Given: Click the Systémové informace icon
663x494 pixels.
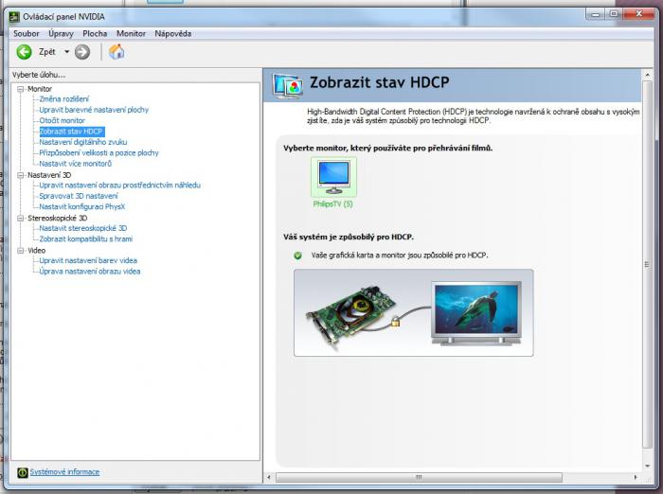Looking at the screenshot, I should (x=23, y=472).
